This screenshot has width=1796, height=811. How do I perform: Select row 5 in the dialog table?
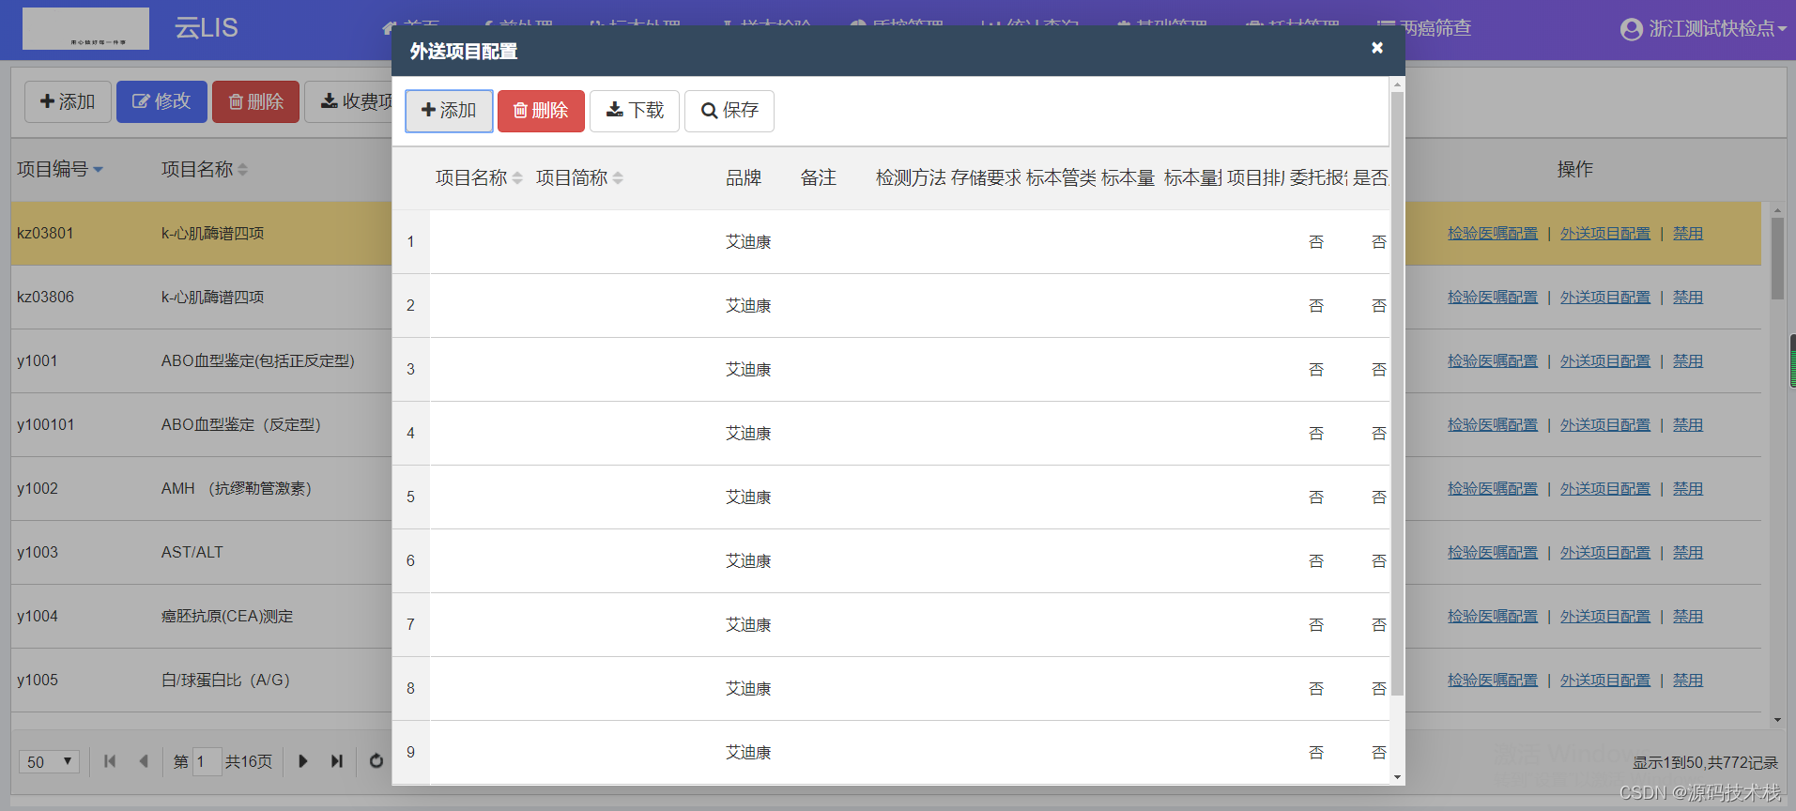click(x=891, y=497)
